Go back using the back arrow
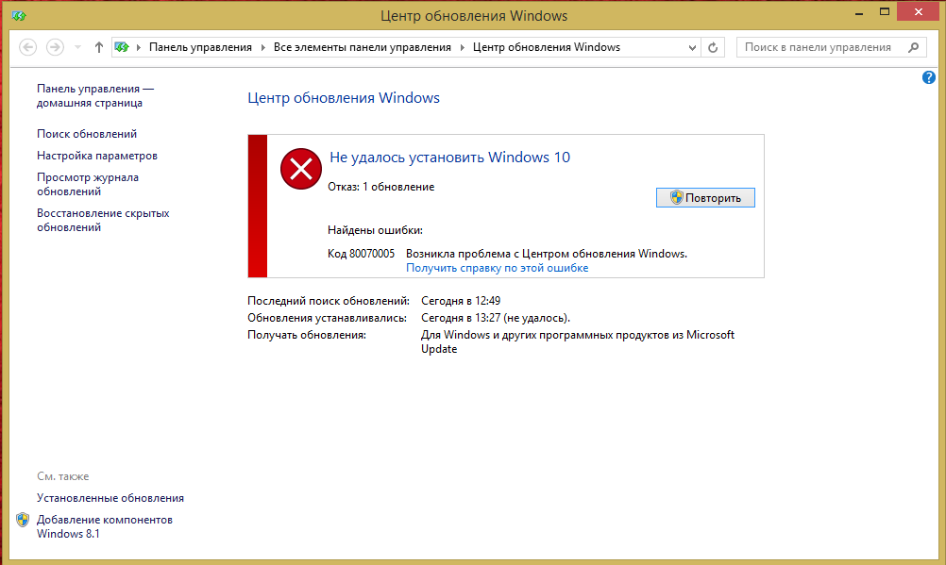Image resolution: width=946 pixels, height=565 pixels. pos(27,47)
